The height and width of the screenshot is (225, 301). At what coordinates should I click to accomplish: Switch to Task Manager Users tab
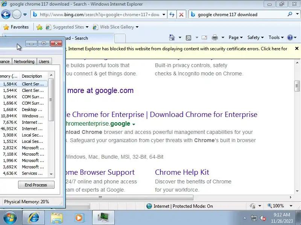pos(44,61)
